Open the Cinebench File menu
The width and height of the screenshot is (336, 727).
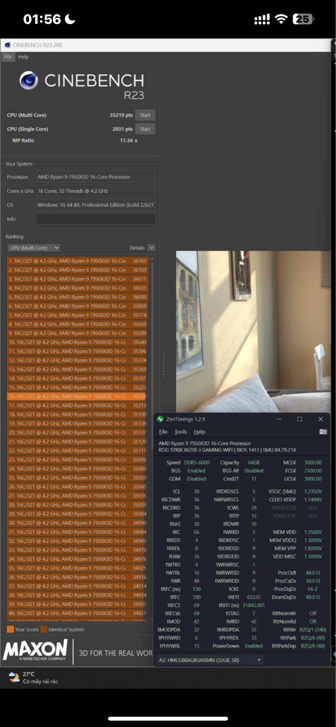[x=8, y=57]
